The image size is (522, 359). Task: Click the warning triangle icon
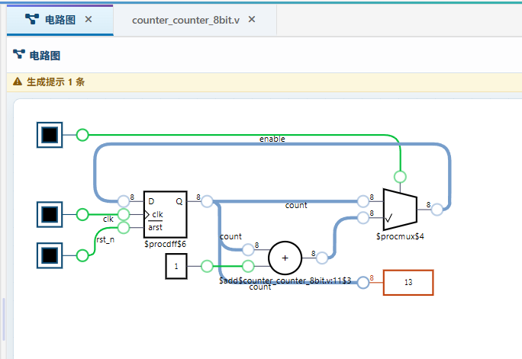coord(18,82)
